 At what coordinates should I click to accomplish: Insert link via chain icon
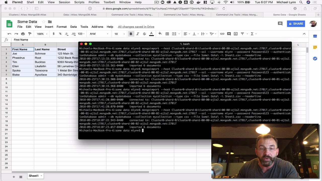click(222, 34)
